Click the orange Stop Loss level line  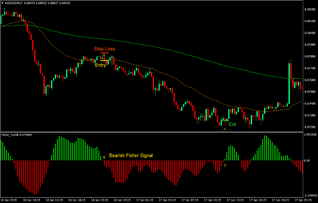point(104,53)
